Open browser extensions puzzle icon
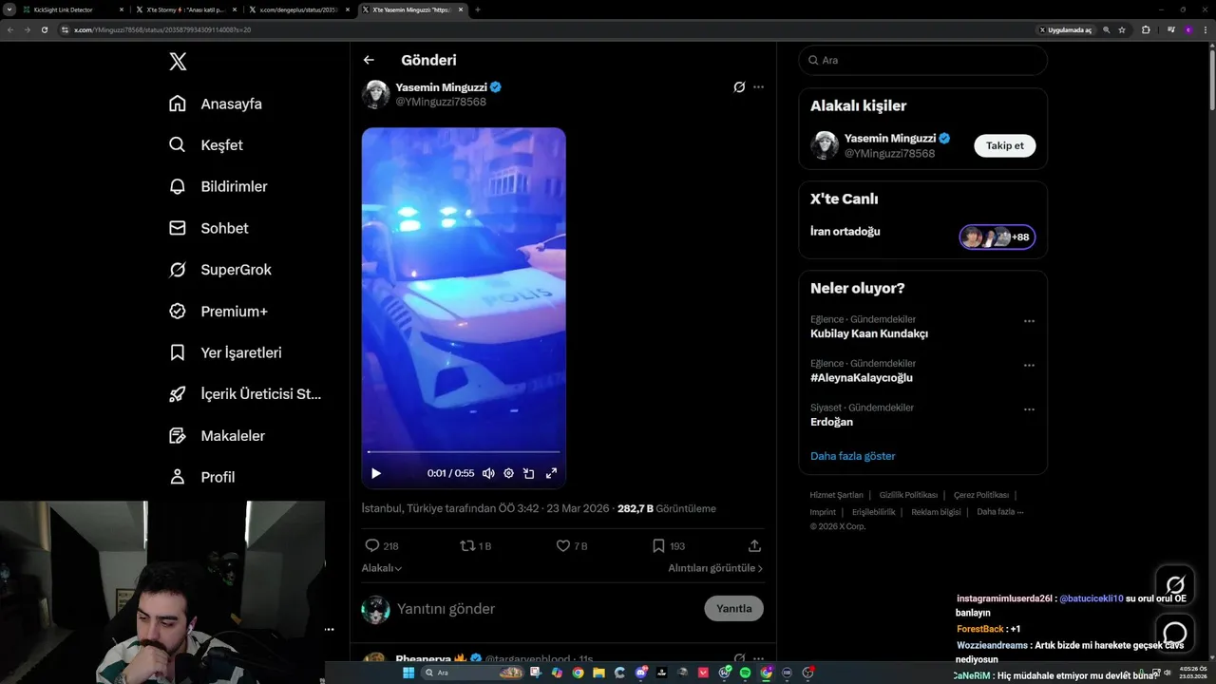 pyautogui.click(x=1146, y=29)
